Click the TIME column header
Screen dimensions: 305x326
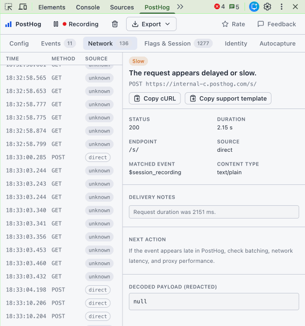(x=12, y=59)
